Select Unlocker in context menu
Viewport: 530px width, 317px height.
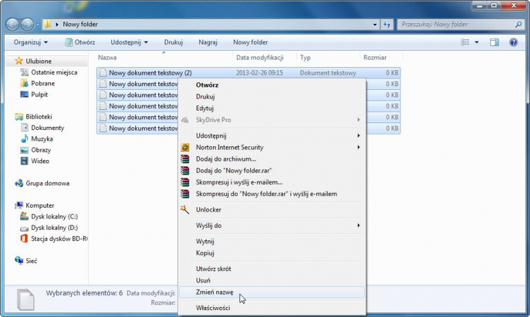208,210
